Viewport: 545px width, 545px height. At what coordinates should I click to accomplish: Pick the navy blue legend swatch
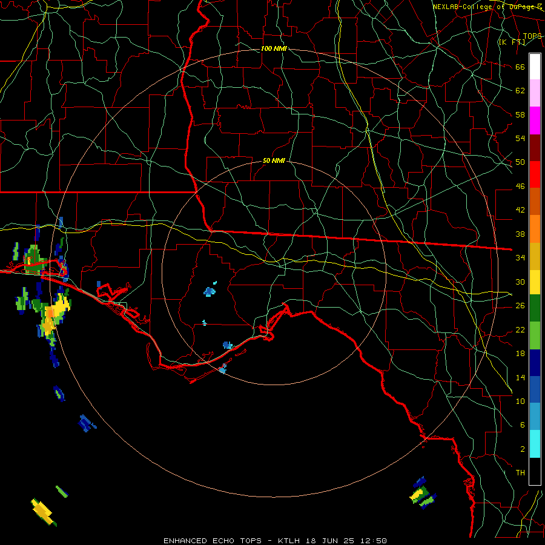535,363
